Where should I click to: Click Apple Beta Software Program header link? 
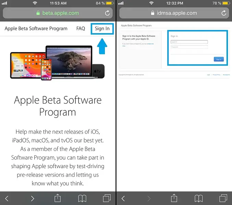pyautogui.click(x=36, y=29)
